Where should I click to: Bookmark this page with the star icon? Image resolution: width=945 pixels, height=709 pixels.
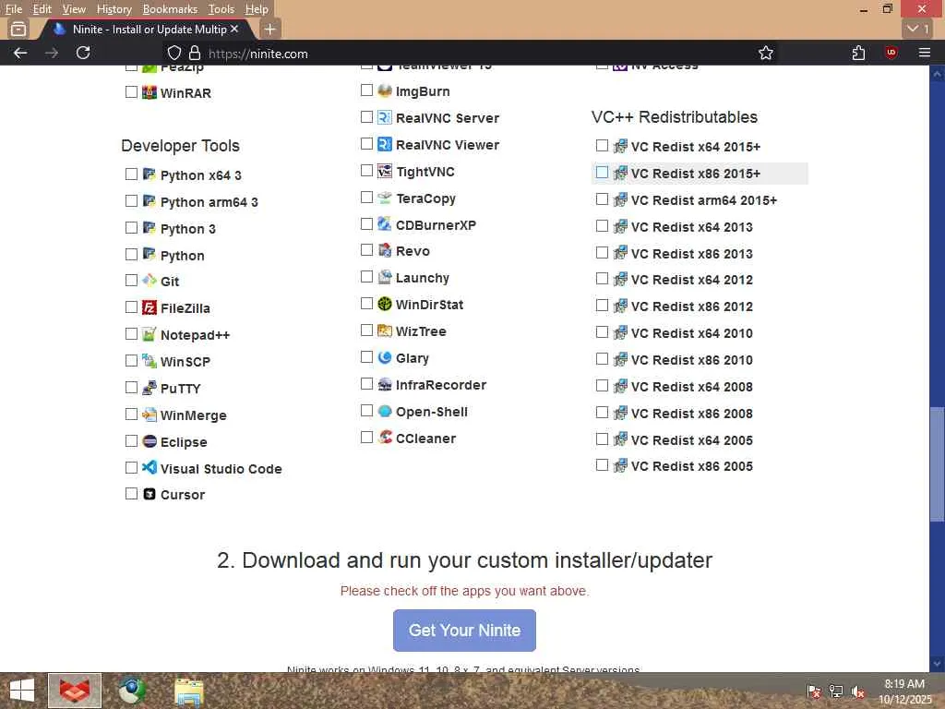pyautogui.click(x=765, y=53)
